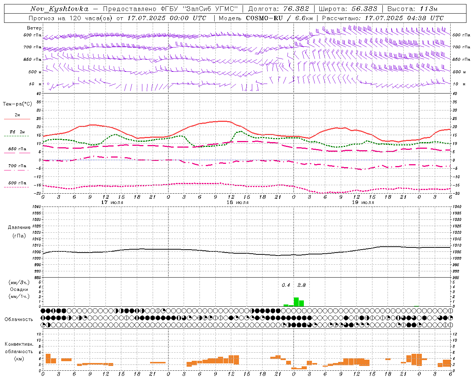This screenshot has width=472, height=377.
Task: Click the "18 июля" date label
Action: [x=237, y=202]
